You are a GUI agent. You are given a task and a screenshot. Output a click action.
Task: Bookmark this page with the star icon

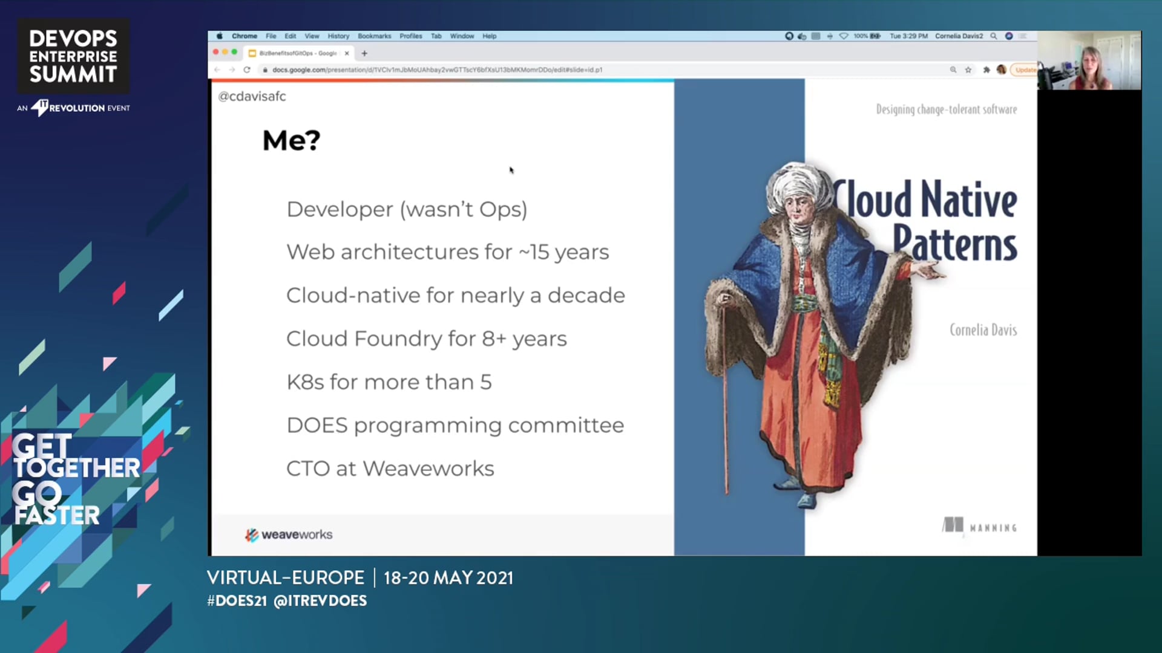(968, 70)
